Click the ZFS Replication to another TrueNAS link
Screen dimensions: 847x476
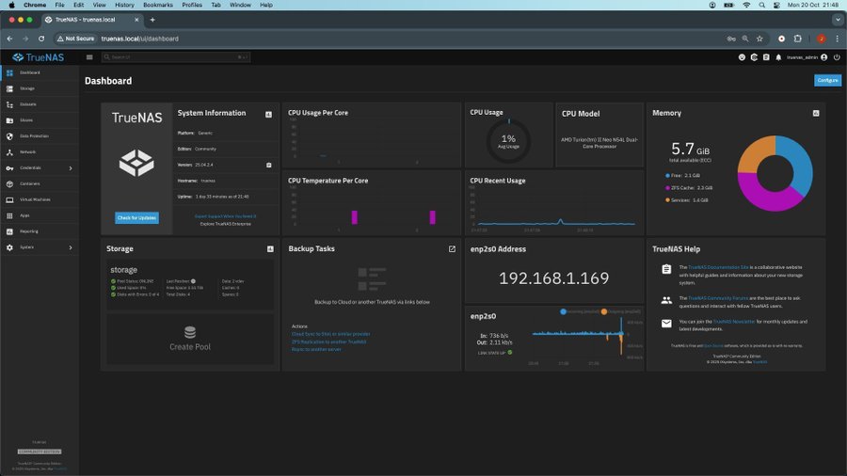tap(328, 341)
